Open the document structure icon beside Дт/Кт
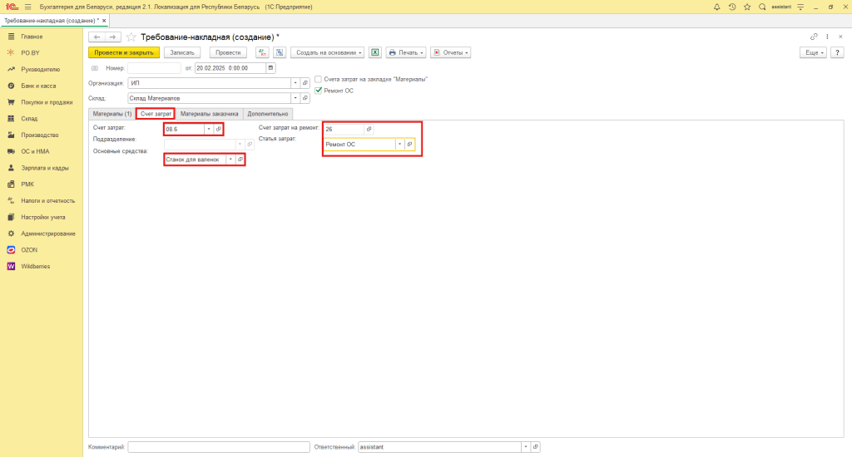Image resolution: width=852 pixels, height=457 pixels. (x=280, y=52)
